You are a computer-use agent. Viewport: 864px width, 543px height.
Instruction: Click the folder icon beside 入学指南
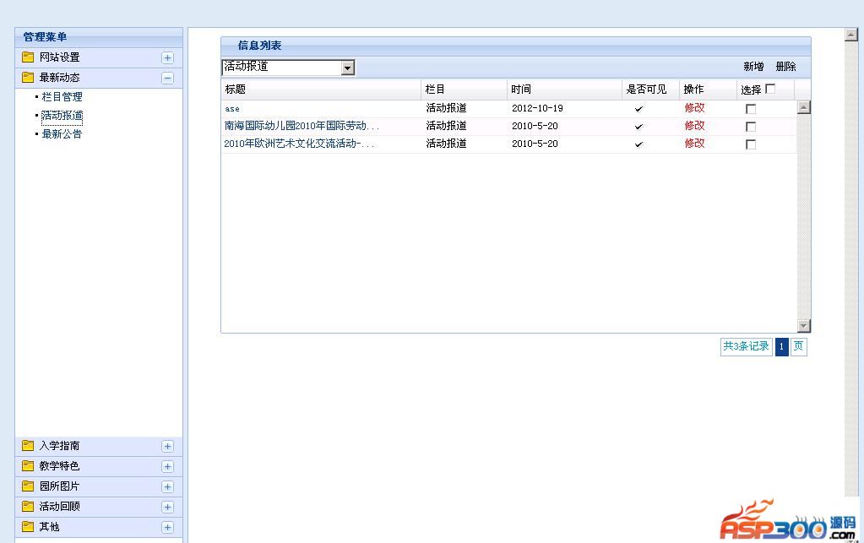pyautogui.click(x=28, y=446)
